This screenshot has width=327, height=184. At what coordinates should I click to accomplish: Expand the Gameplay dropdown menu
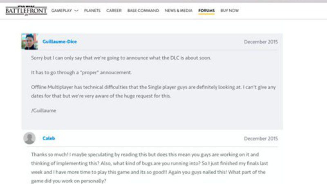[65, 11]
